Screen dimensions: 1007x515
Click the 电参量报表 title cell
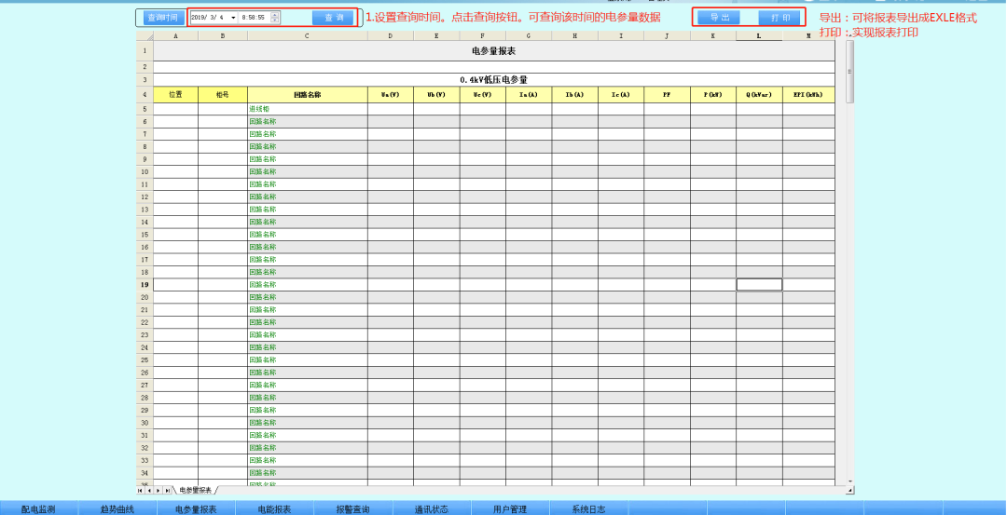[494, 50]
